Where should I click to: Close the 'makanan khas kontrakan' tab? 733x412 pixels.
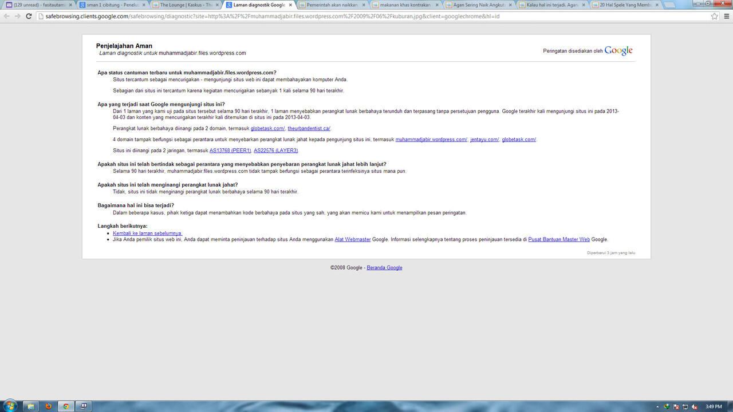click(x=437, y=5)
